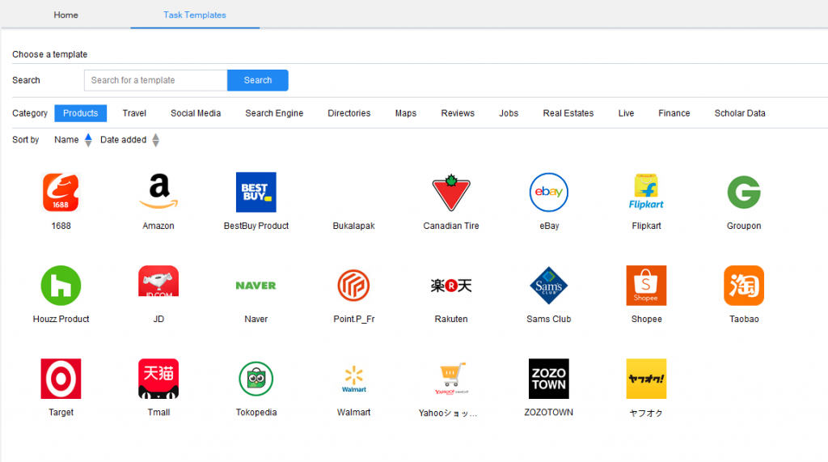Open the 1688 template icon
Viewport: 828px width, 462px height.
[61, 193]
